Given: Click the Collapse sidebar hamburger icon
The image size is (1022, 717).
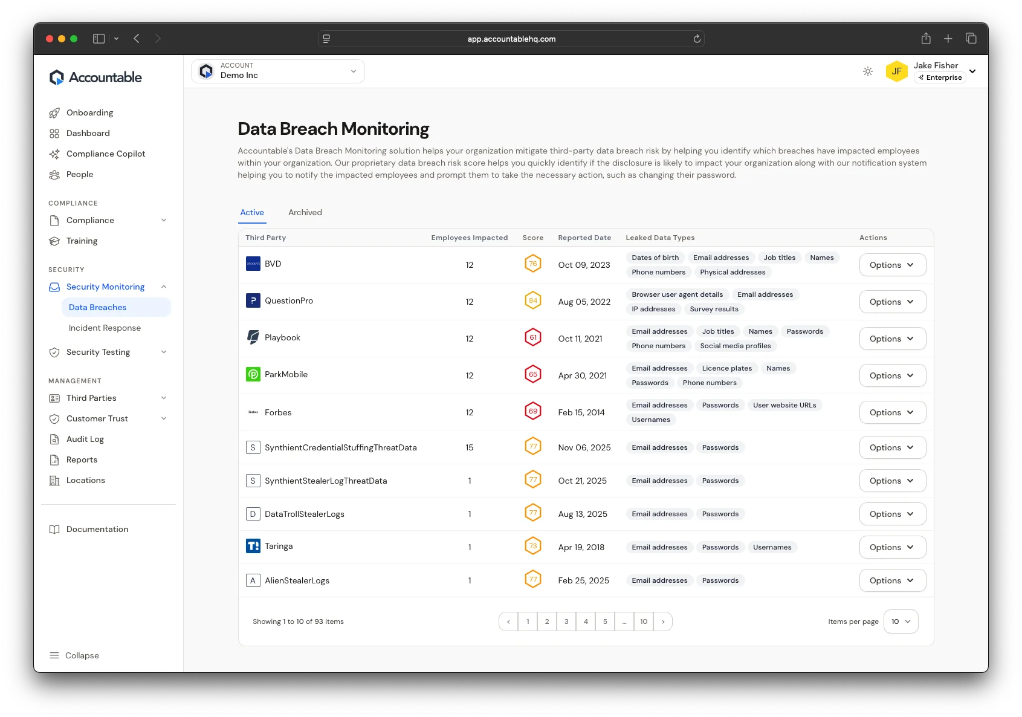Looking at the screenshot, I should 54,656.
